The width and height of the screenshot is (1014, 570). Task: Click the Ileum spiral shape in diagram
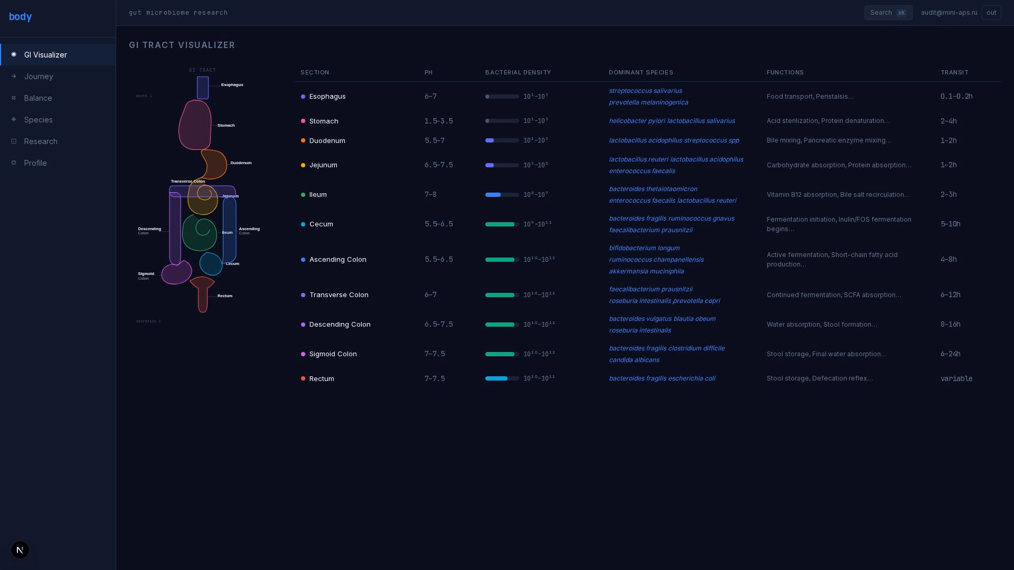(200, 233)
